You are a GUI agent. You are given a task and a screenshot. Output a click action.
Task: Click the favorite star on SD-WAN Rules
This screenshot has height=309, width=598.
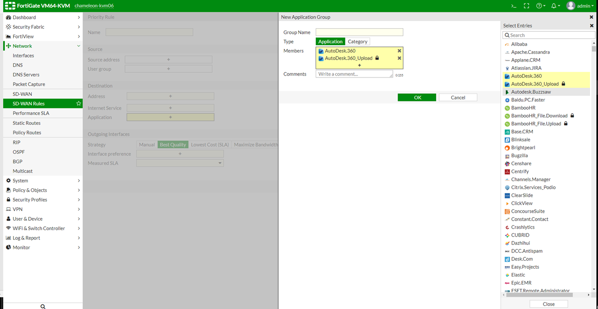click(79, 103)
